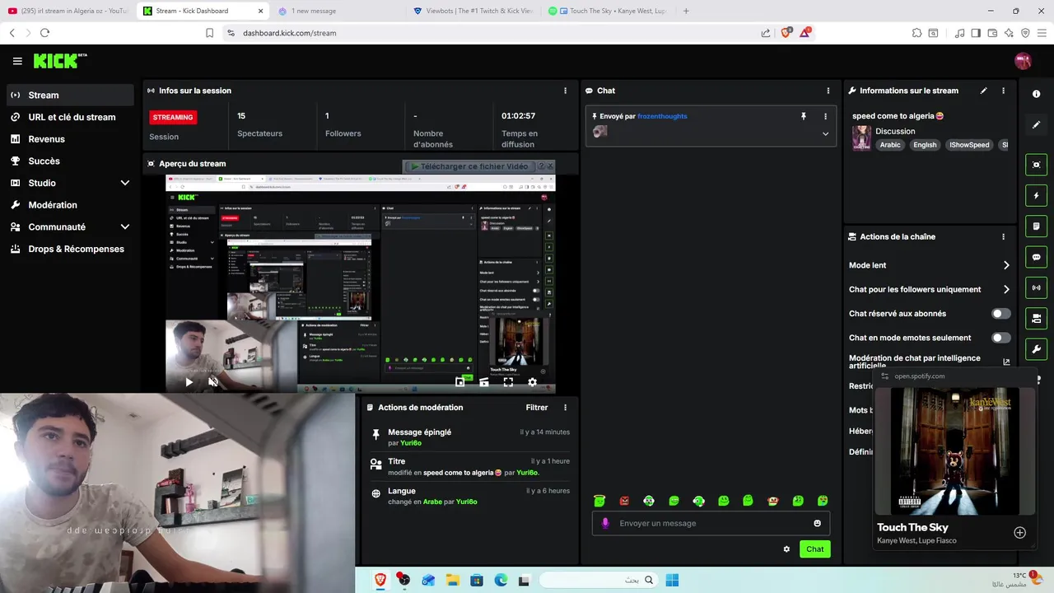The height and width of the screenshot is (593, 1054).
Task: Switch to the Touch The Sky Spotify tab
Action: [608, 11]
